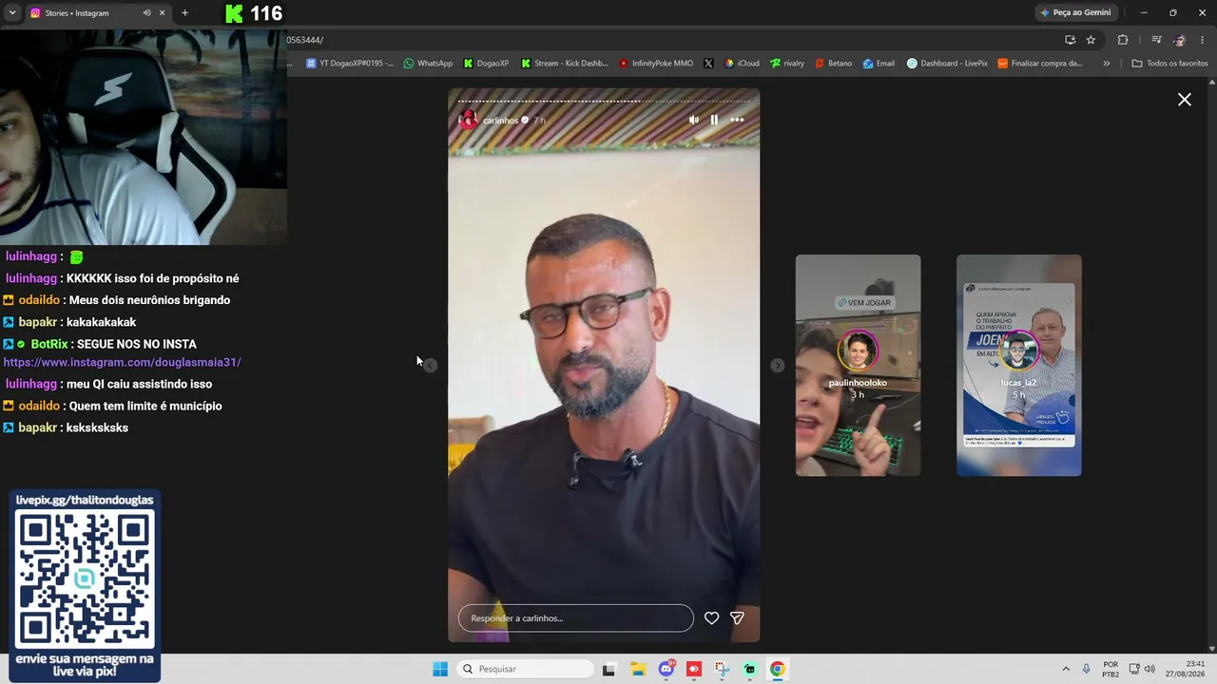Open the volume tray icon
The height and width of the screenshot is (684, 1217).
[x=1149, y=669]
